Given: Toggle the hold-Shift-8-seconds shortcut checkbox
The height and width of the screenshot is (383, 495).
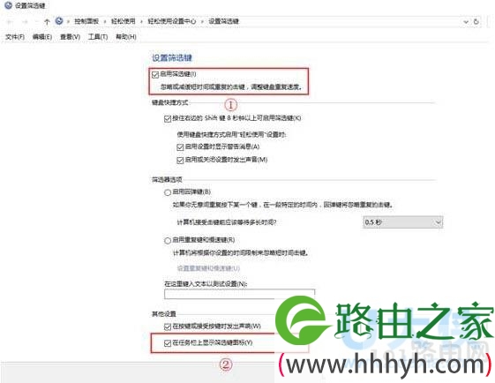Looking at the screenshot, I should 168,119.
